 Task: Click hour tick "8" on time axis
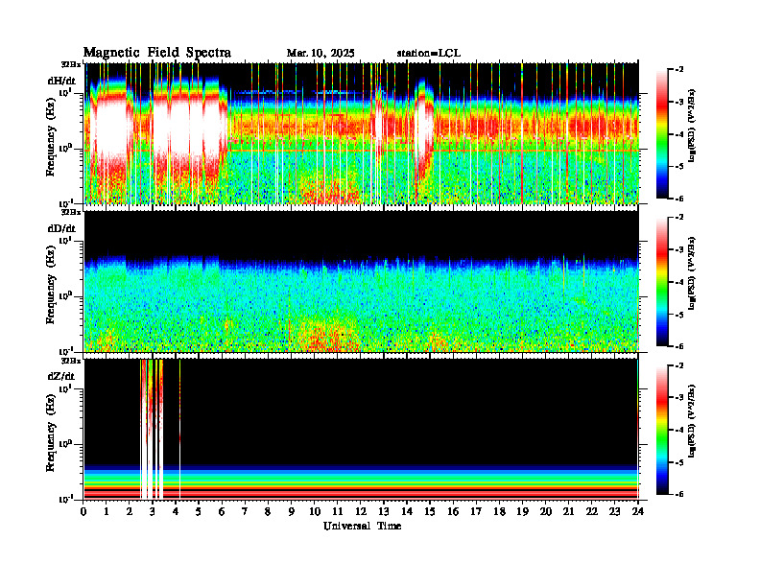pyautogui.click(x=268, y=512)
